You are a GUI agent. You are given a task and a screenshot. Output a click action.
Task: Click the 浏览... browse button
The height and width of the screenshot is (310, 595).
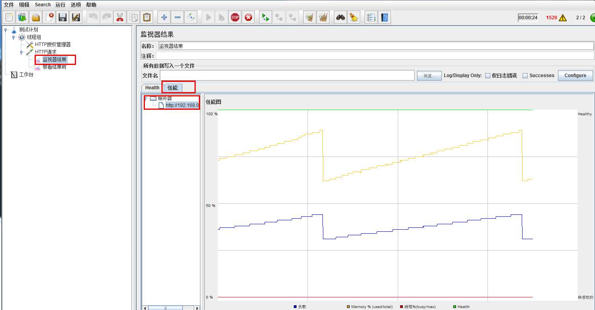click(429, 76)
